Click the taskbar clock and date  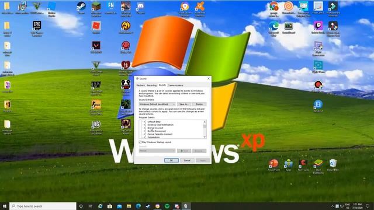pos(357,206)
